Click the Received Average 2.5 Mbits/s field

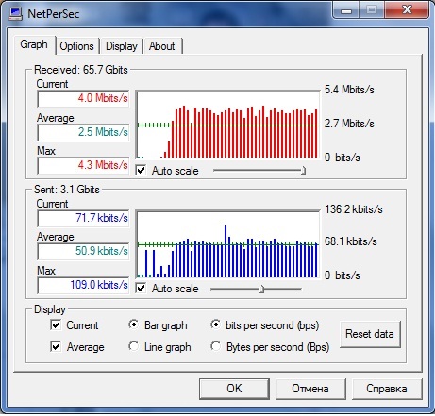pyautogui.click(x=83, y=132)
